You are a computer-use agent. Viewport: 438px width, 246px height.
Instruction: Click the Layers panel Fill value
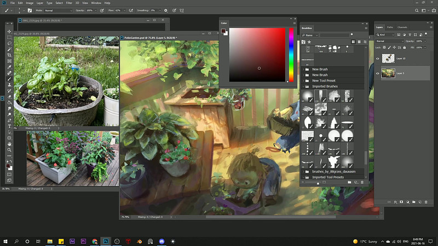419,48
